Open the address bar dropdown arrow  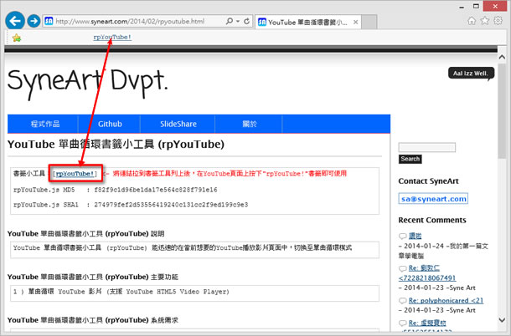coord(238,22)
